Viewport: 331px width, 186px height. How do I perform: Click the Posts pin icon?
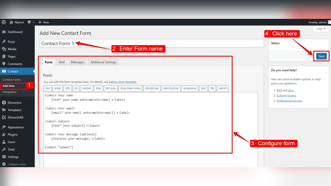[x=4, y=42]
